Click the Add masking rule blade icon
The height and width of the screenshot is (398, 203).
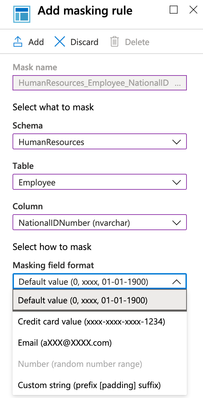(22, 15)
